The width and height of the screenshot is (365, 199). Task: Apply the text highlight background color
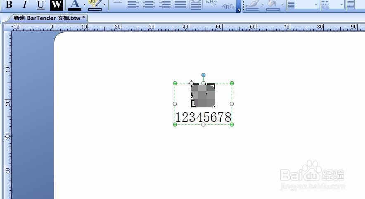coord(95,5)
